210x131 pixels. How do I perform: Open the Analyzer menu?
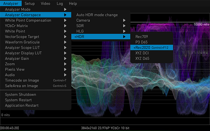click(x=11, y=3)
